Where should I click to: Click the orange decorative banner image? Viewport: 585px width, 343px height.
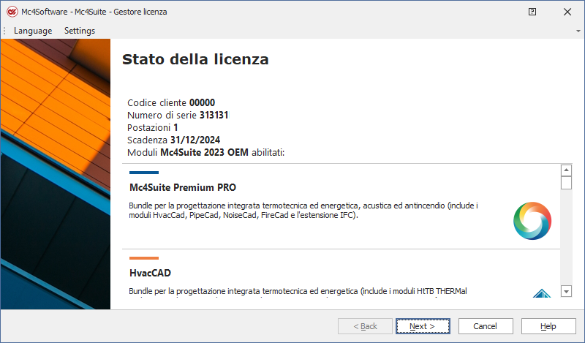pos(56,173)
